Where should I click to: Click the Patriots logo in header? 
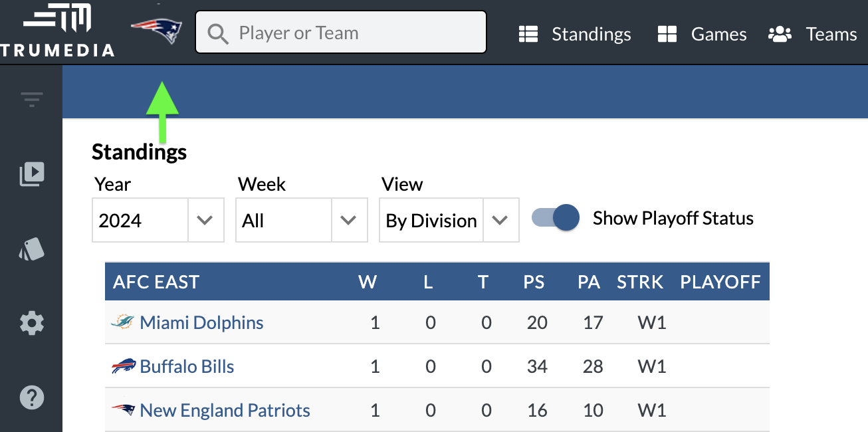tap(157, 31)
